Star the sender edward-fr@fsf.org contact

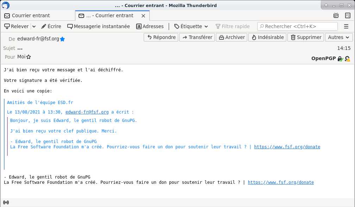tap(62, 39)
